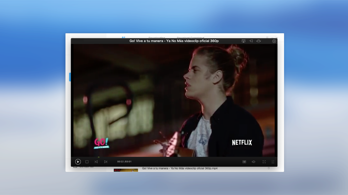The height and width of the screenshot is (195, 348).
Task: Switch to the All tab in the downloader
Action: click(123, 37)
